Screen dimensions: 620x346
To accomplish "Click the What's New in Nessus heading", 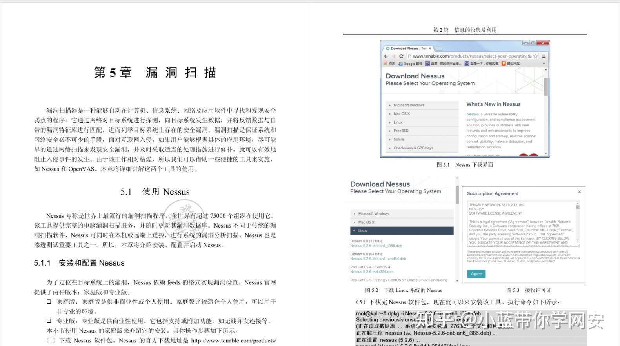I will click(x=493, y=104).
